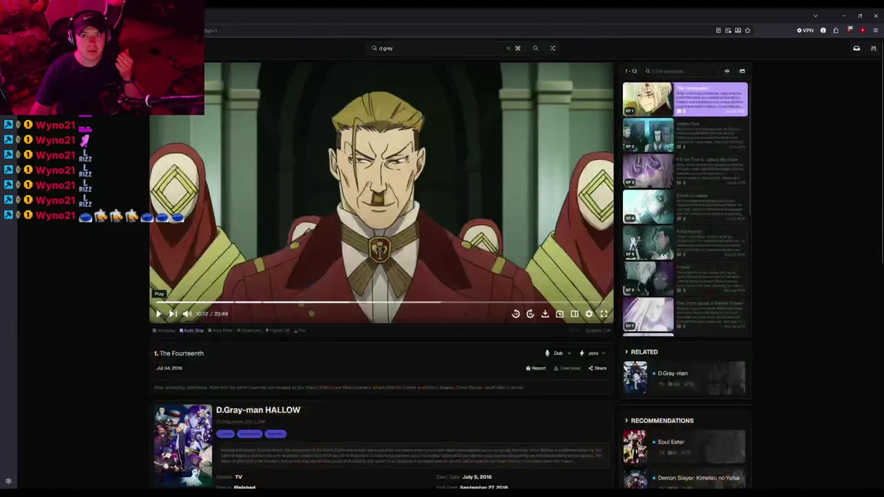Viewport: 884px width, 497px height.
Task: Clear the search text with X
Action: pos(508,48)
